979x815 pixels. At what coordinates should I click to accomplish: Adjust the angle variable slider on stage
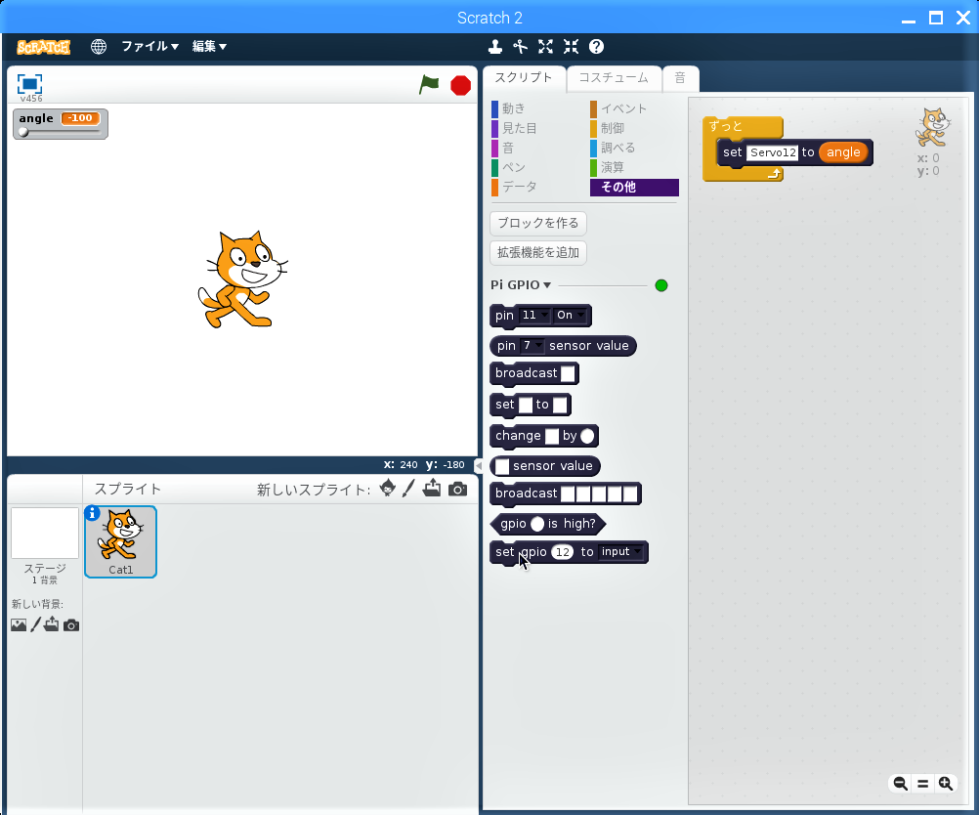point(60,132)
